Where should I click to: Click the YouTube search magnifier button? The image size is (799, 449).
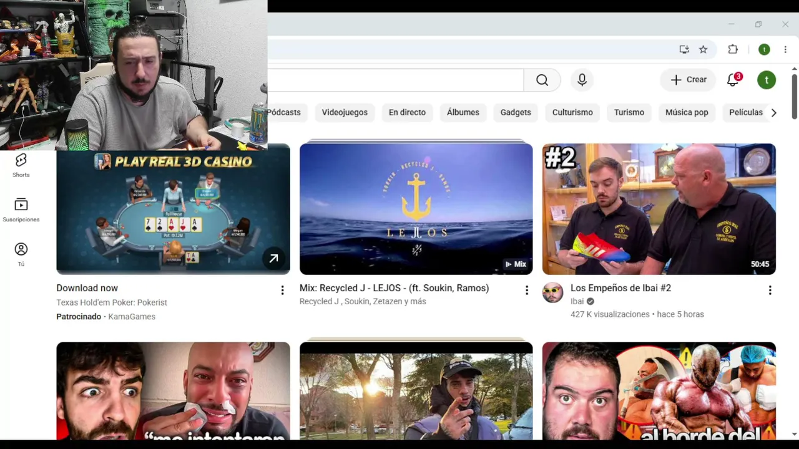point(542,80)
